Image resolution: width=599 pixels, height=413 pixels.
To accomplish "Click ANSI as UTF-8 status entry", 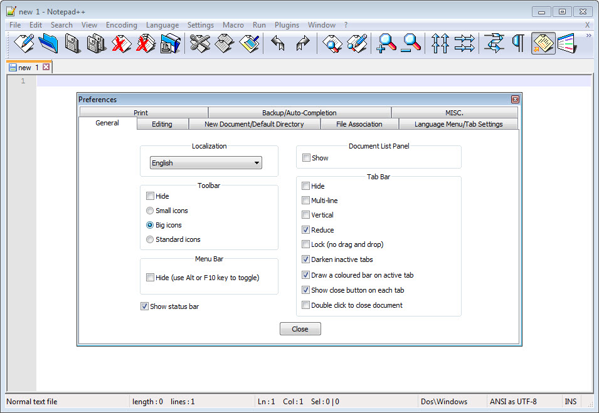I will coord(513,402).
